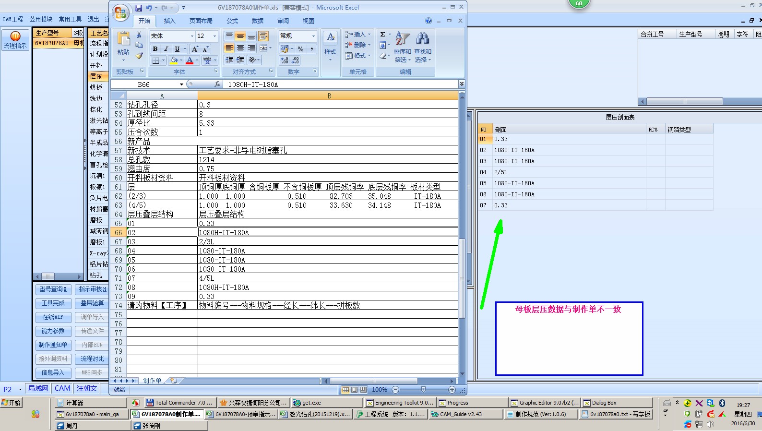Toggle left text alignment
The width and height of the screenshot is (762, 431).
229,48
